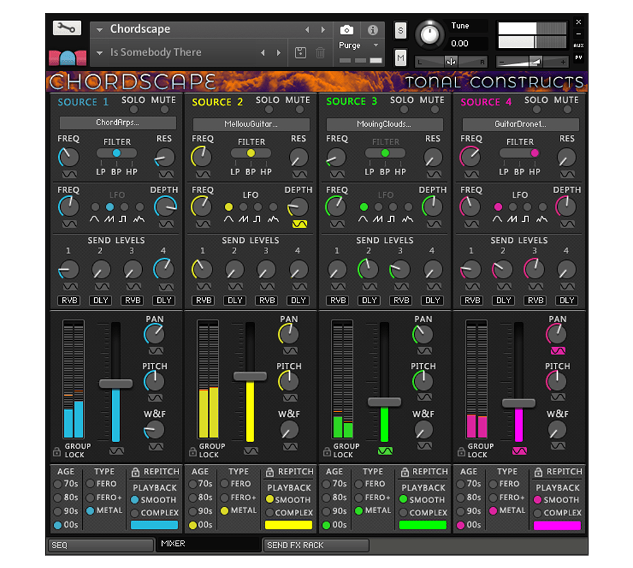Click the Repitch lock icon in Source 2
The width and height of the screenshot is (633, 568).
tap(269, 472)
